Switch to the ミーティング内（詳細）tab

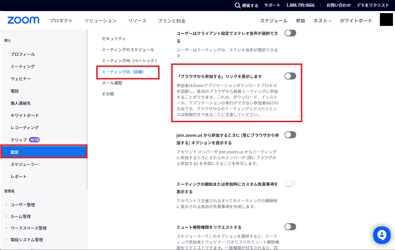click(123, 72)
